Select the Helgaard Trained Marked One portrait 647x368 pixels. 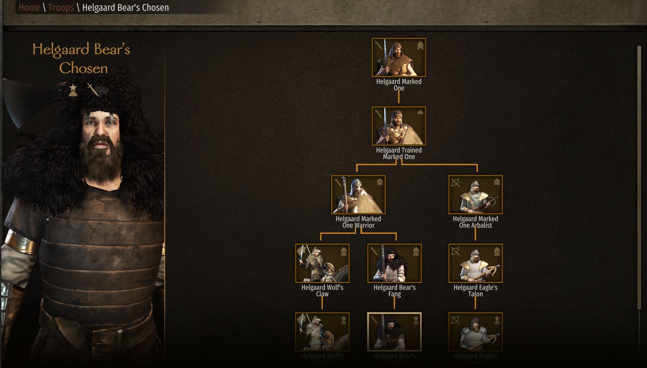pos(399,126)
